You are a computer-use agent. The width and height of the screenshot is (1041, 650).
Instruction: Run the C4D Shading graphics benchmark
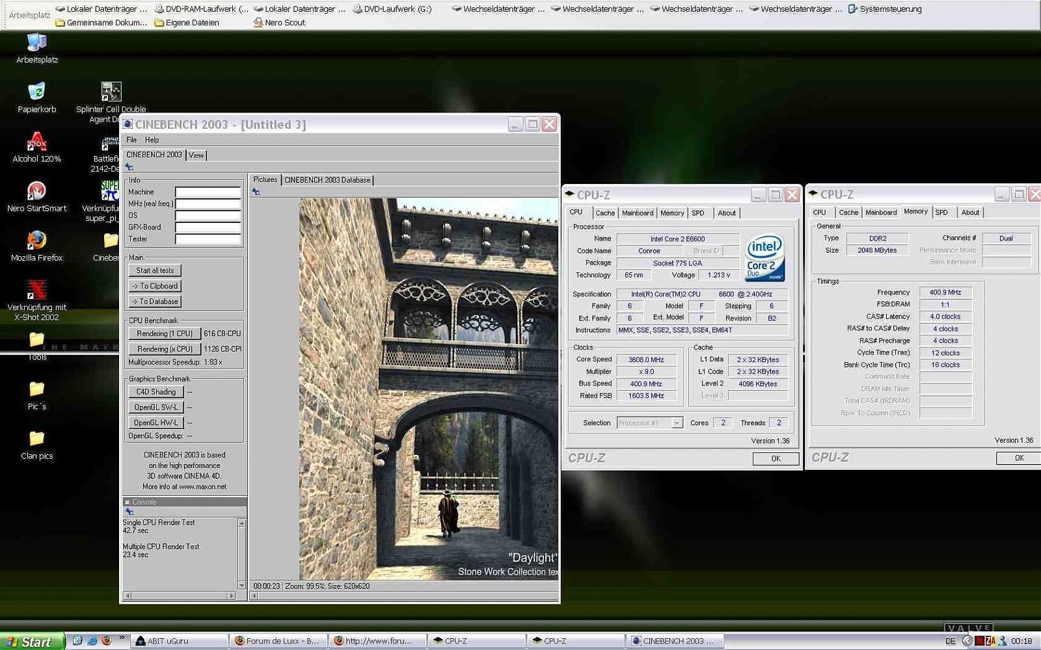[155, 392]
